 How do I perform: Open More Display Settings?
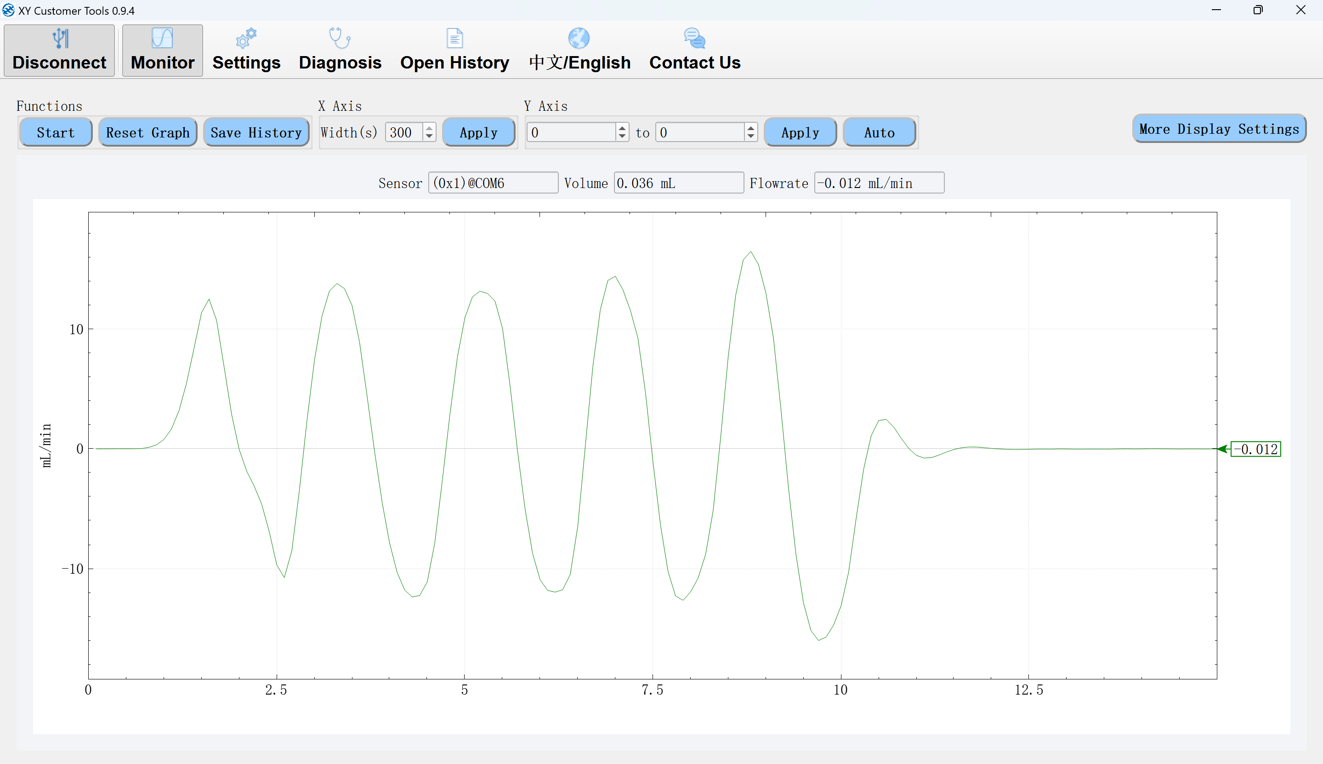(1219, 129)
